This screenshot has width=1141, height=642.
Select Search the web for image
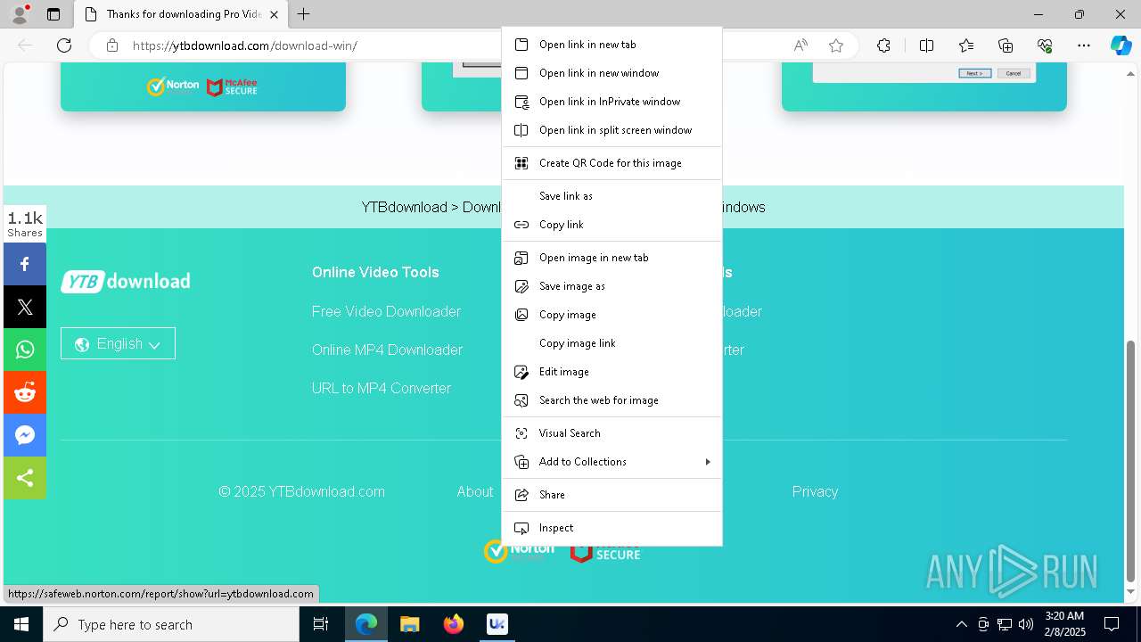(612, 400)
